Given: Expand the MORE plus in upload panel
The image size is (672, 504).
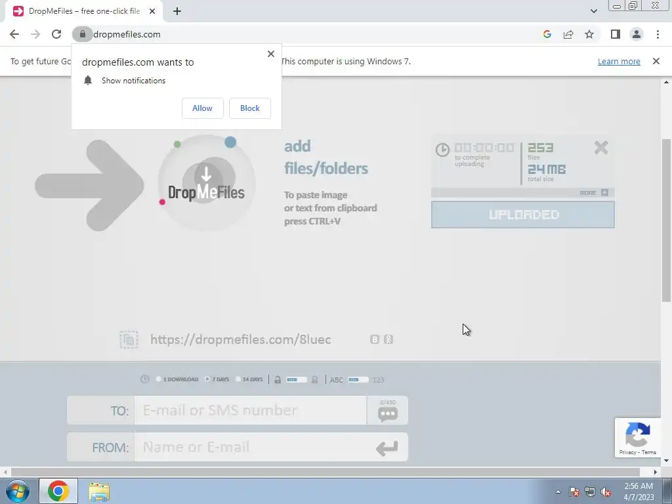Looking at the screenshot, I should 604,192.
